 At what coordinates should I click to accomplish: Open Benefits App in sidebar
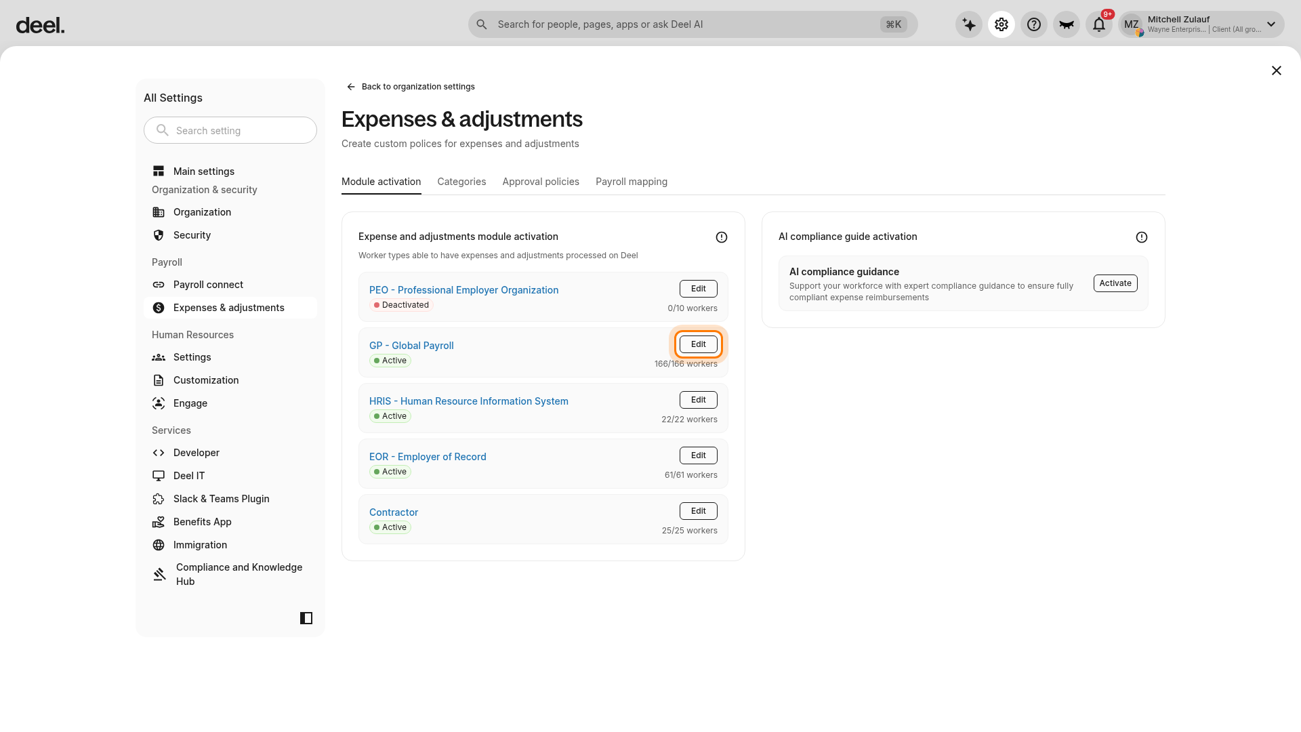pos(230,522)
